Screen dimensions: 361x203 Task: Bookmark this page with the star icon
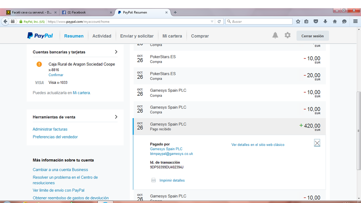tap(298, 22)
